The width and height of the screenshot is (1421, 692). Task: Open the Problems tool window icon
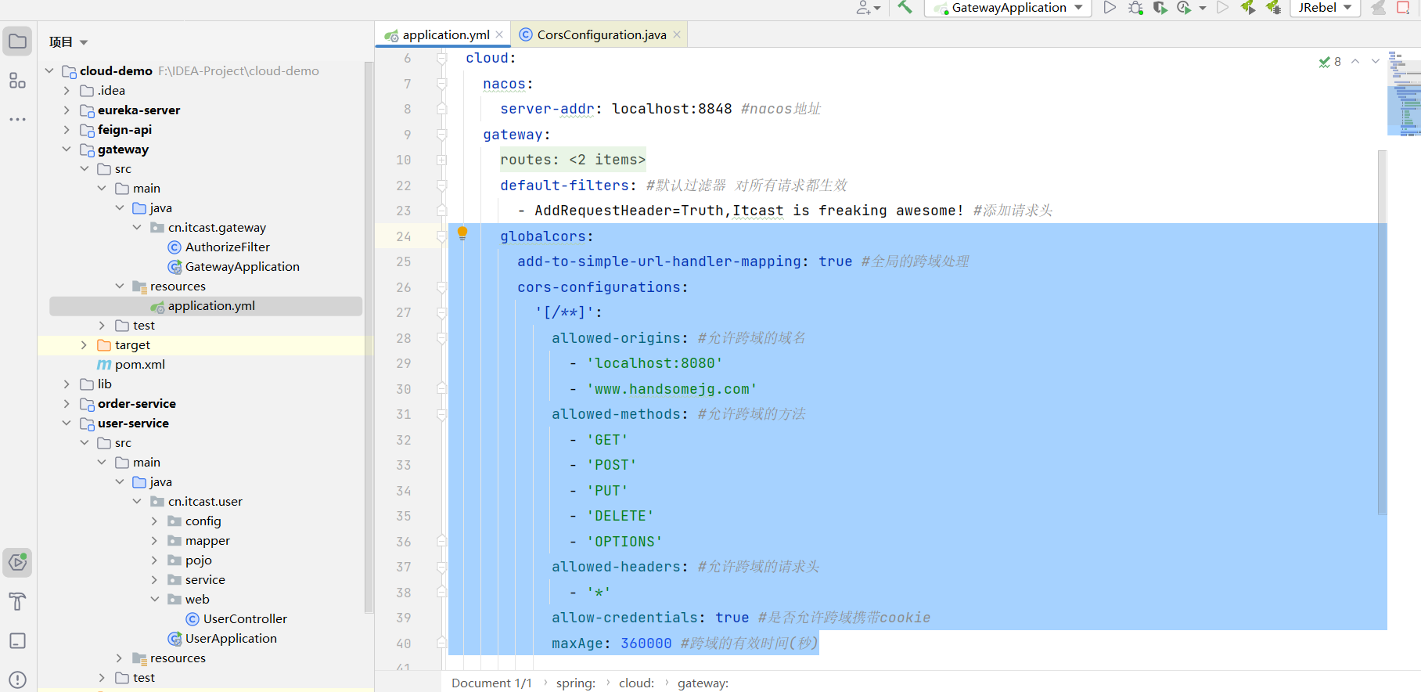click(17, 679)
